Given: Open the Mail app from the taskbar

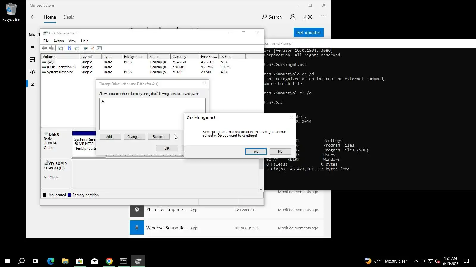Looking at the screenshot, I should click(95, 261).
